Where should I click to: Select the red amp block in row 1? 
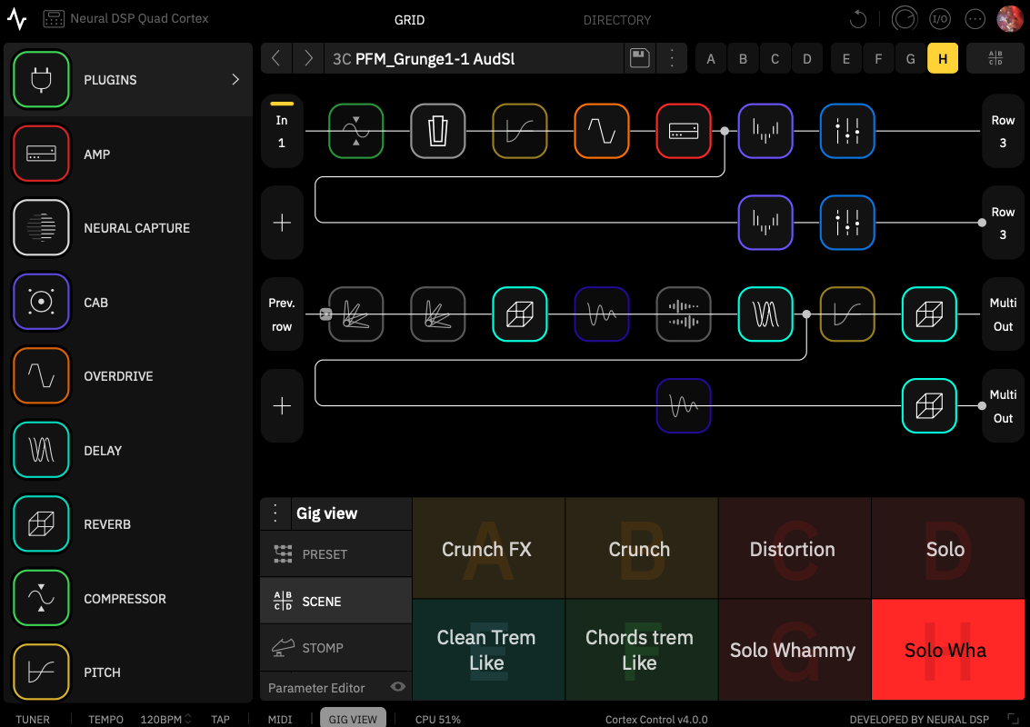click(684, 131)
